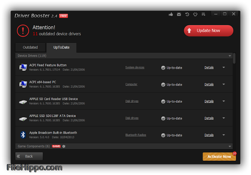Click the GAME badge icon

coord(56,146)
